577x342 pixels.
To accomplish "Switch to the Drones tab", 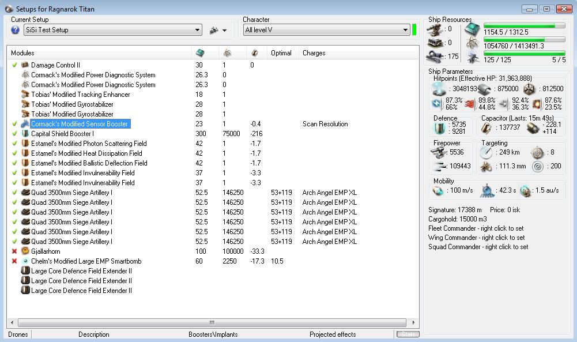I will click(x=18, y=335).
